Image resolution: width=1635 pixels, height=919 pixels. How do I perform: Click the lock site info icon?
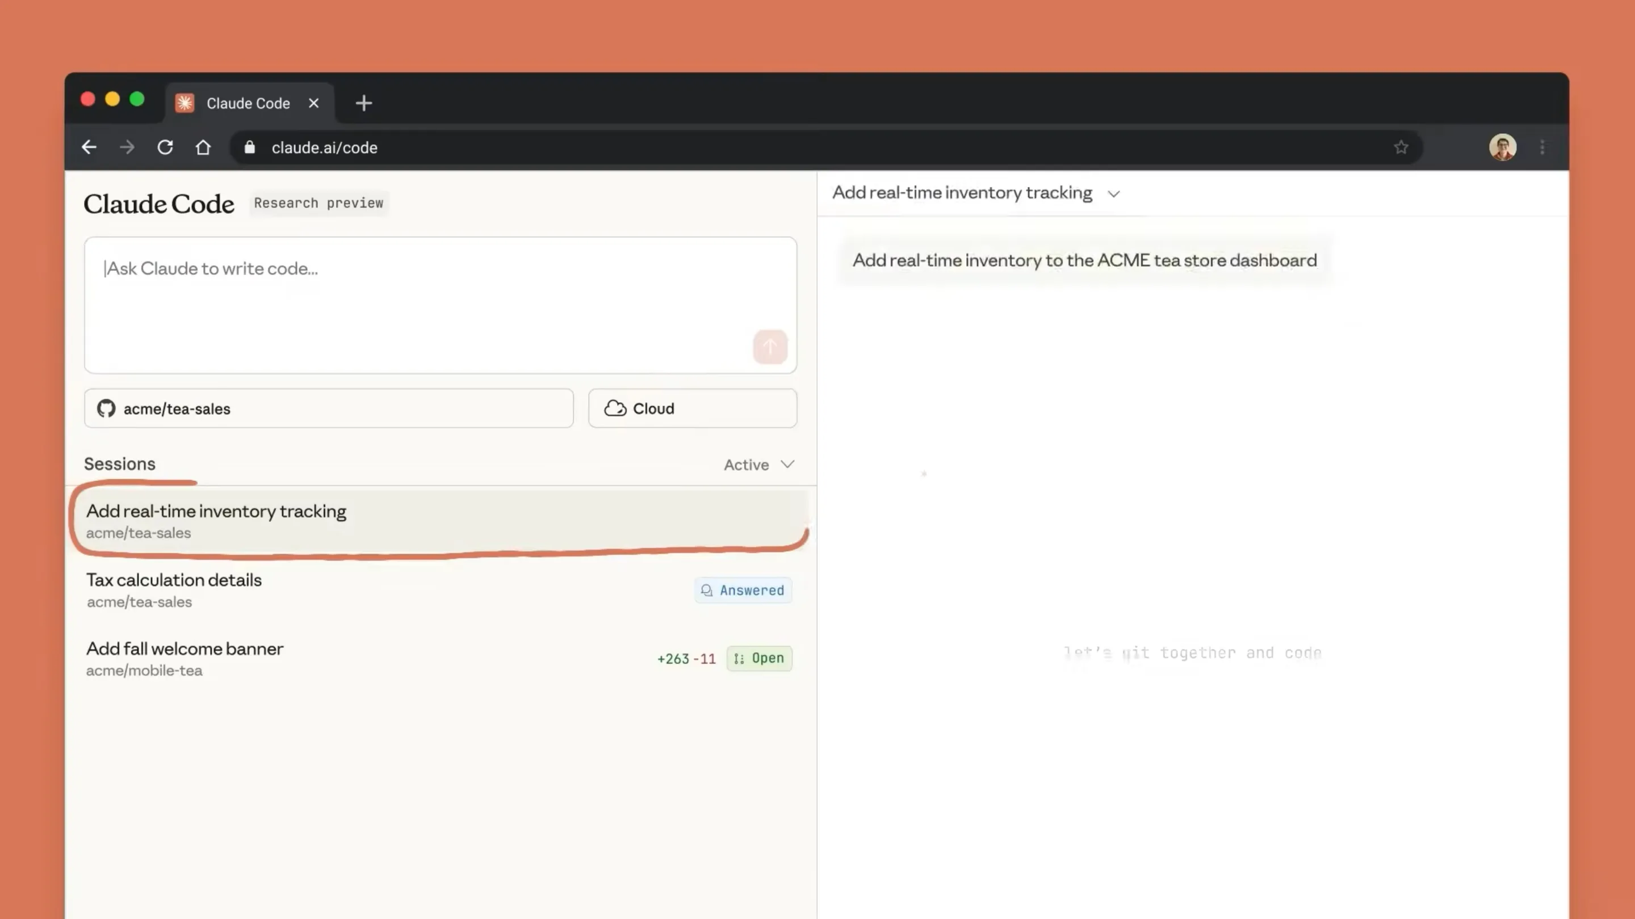pos(249,147)
